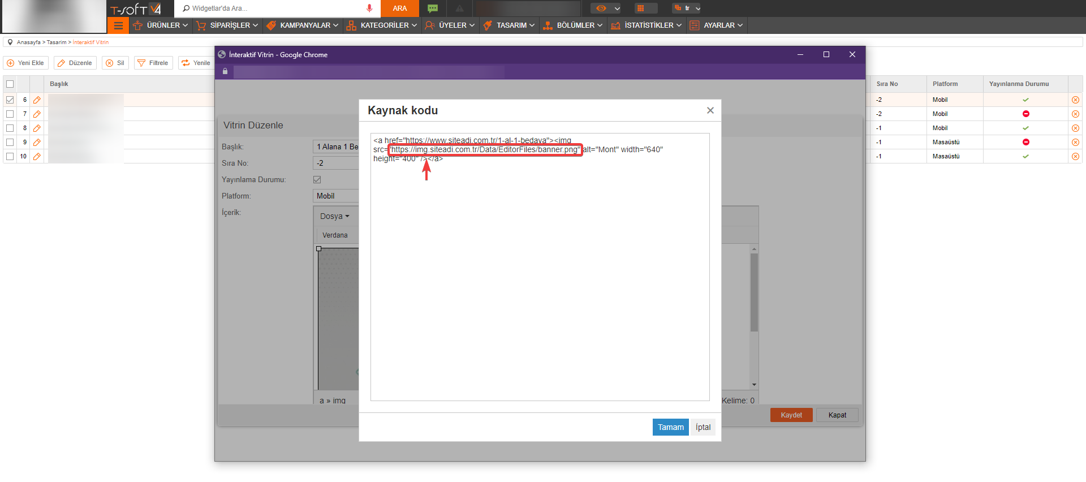Check the checkbox for row 9
This screenshot has width=1086, height=482.
tap(10, 142)
